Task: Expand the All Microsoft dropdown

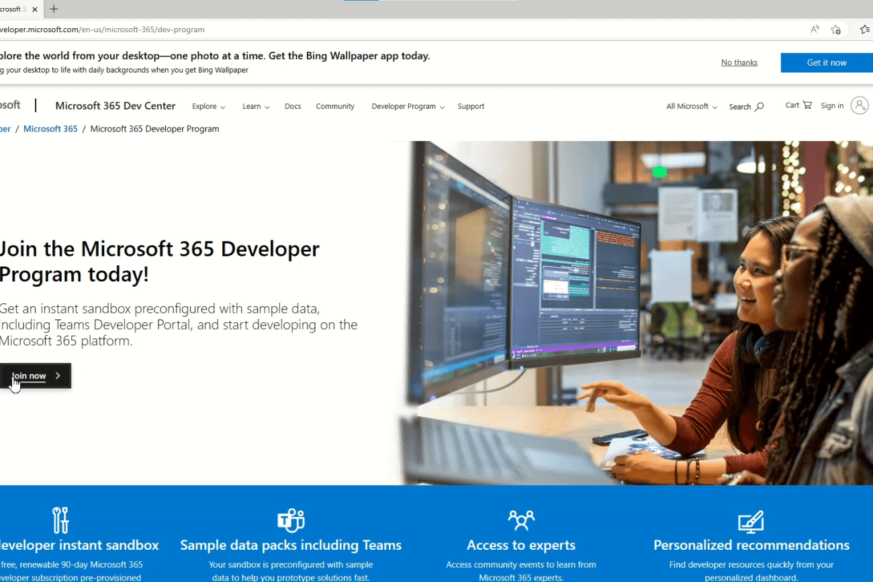Action: tap(692, 107)
